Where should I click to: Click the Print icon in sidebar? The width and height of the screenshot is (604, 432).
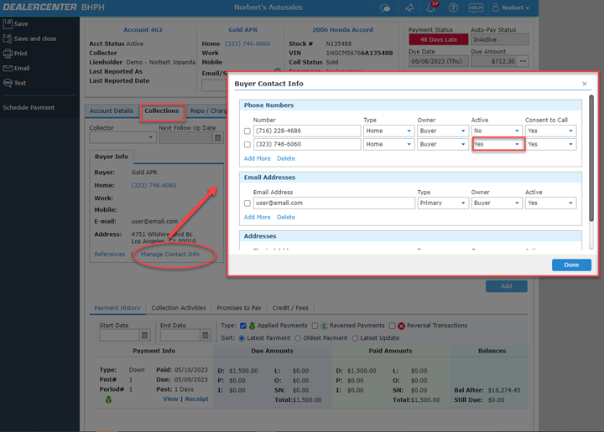point(8,54)
